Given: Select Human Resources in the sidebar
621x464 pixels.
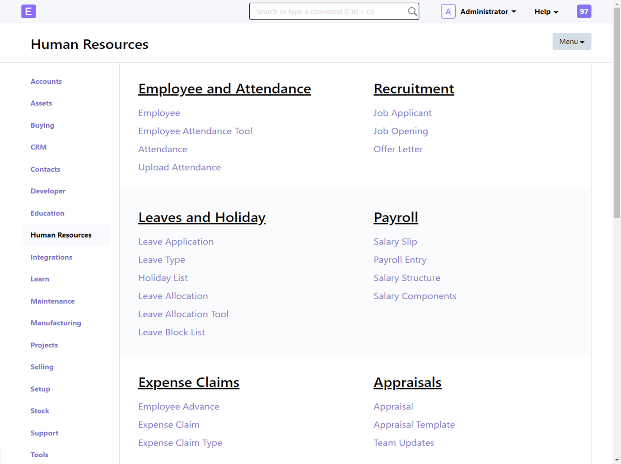Looking at the screenshot, I should (x=61, y=235).
